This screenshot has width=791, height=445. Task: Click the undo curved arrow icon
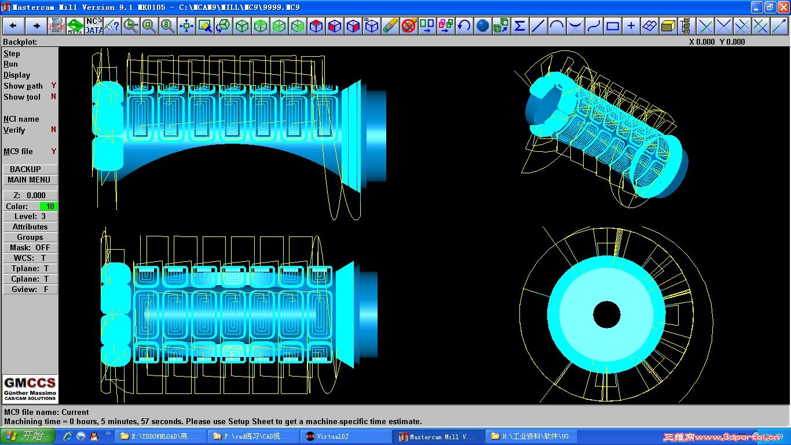pos(464,26)
